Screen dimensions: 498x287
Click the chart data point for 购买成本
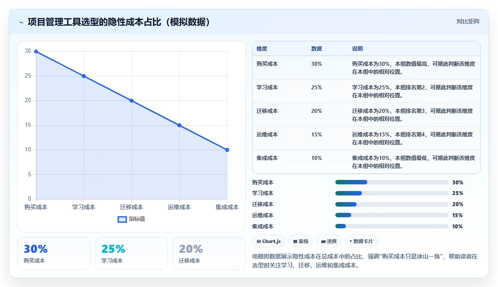pyautogui.click(x=36, y=52)
